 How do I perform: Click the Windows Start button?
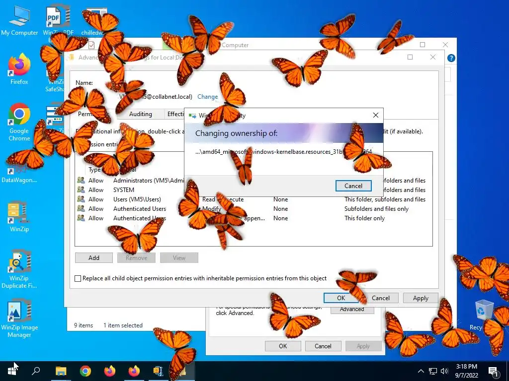click(12, 371)
